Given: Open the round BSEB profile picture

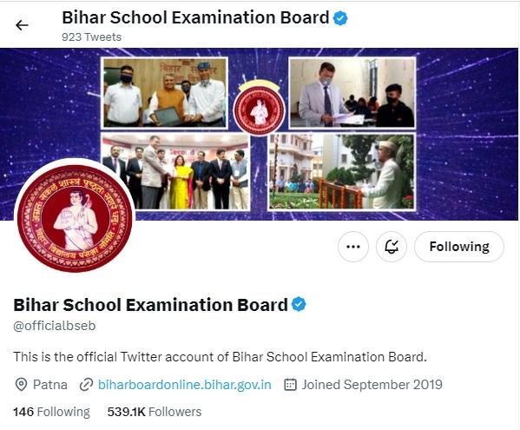Looking at the screenshot, I should [x=75, y=219].
